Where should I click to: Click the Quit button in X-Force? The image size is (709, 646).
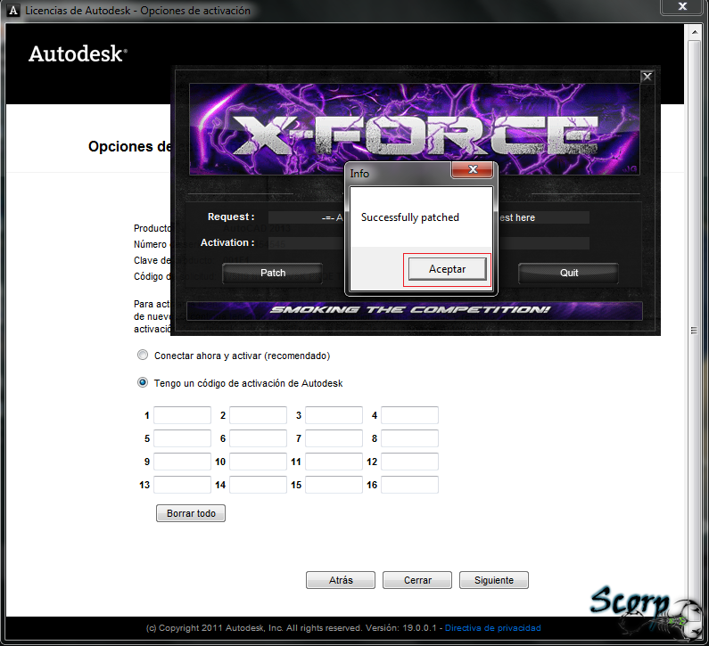(568, 273)
